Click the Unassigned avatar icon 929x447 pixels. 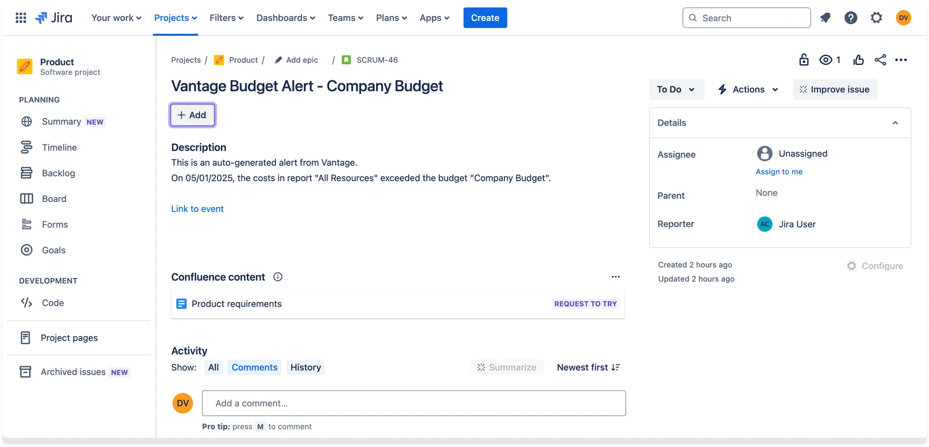765,154
